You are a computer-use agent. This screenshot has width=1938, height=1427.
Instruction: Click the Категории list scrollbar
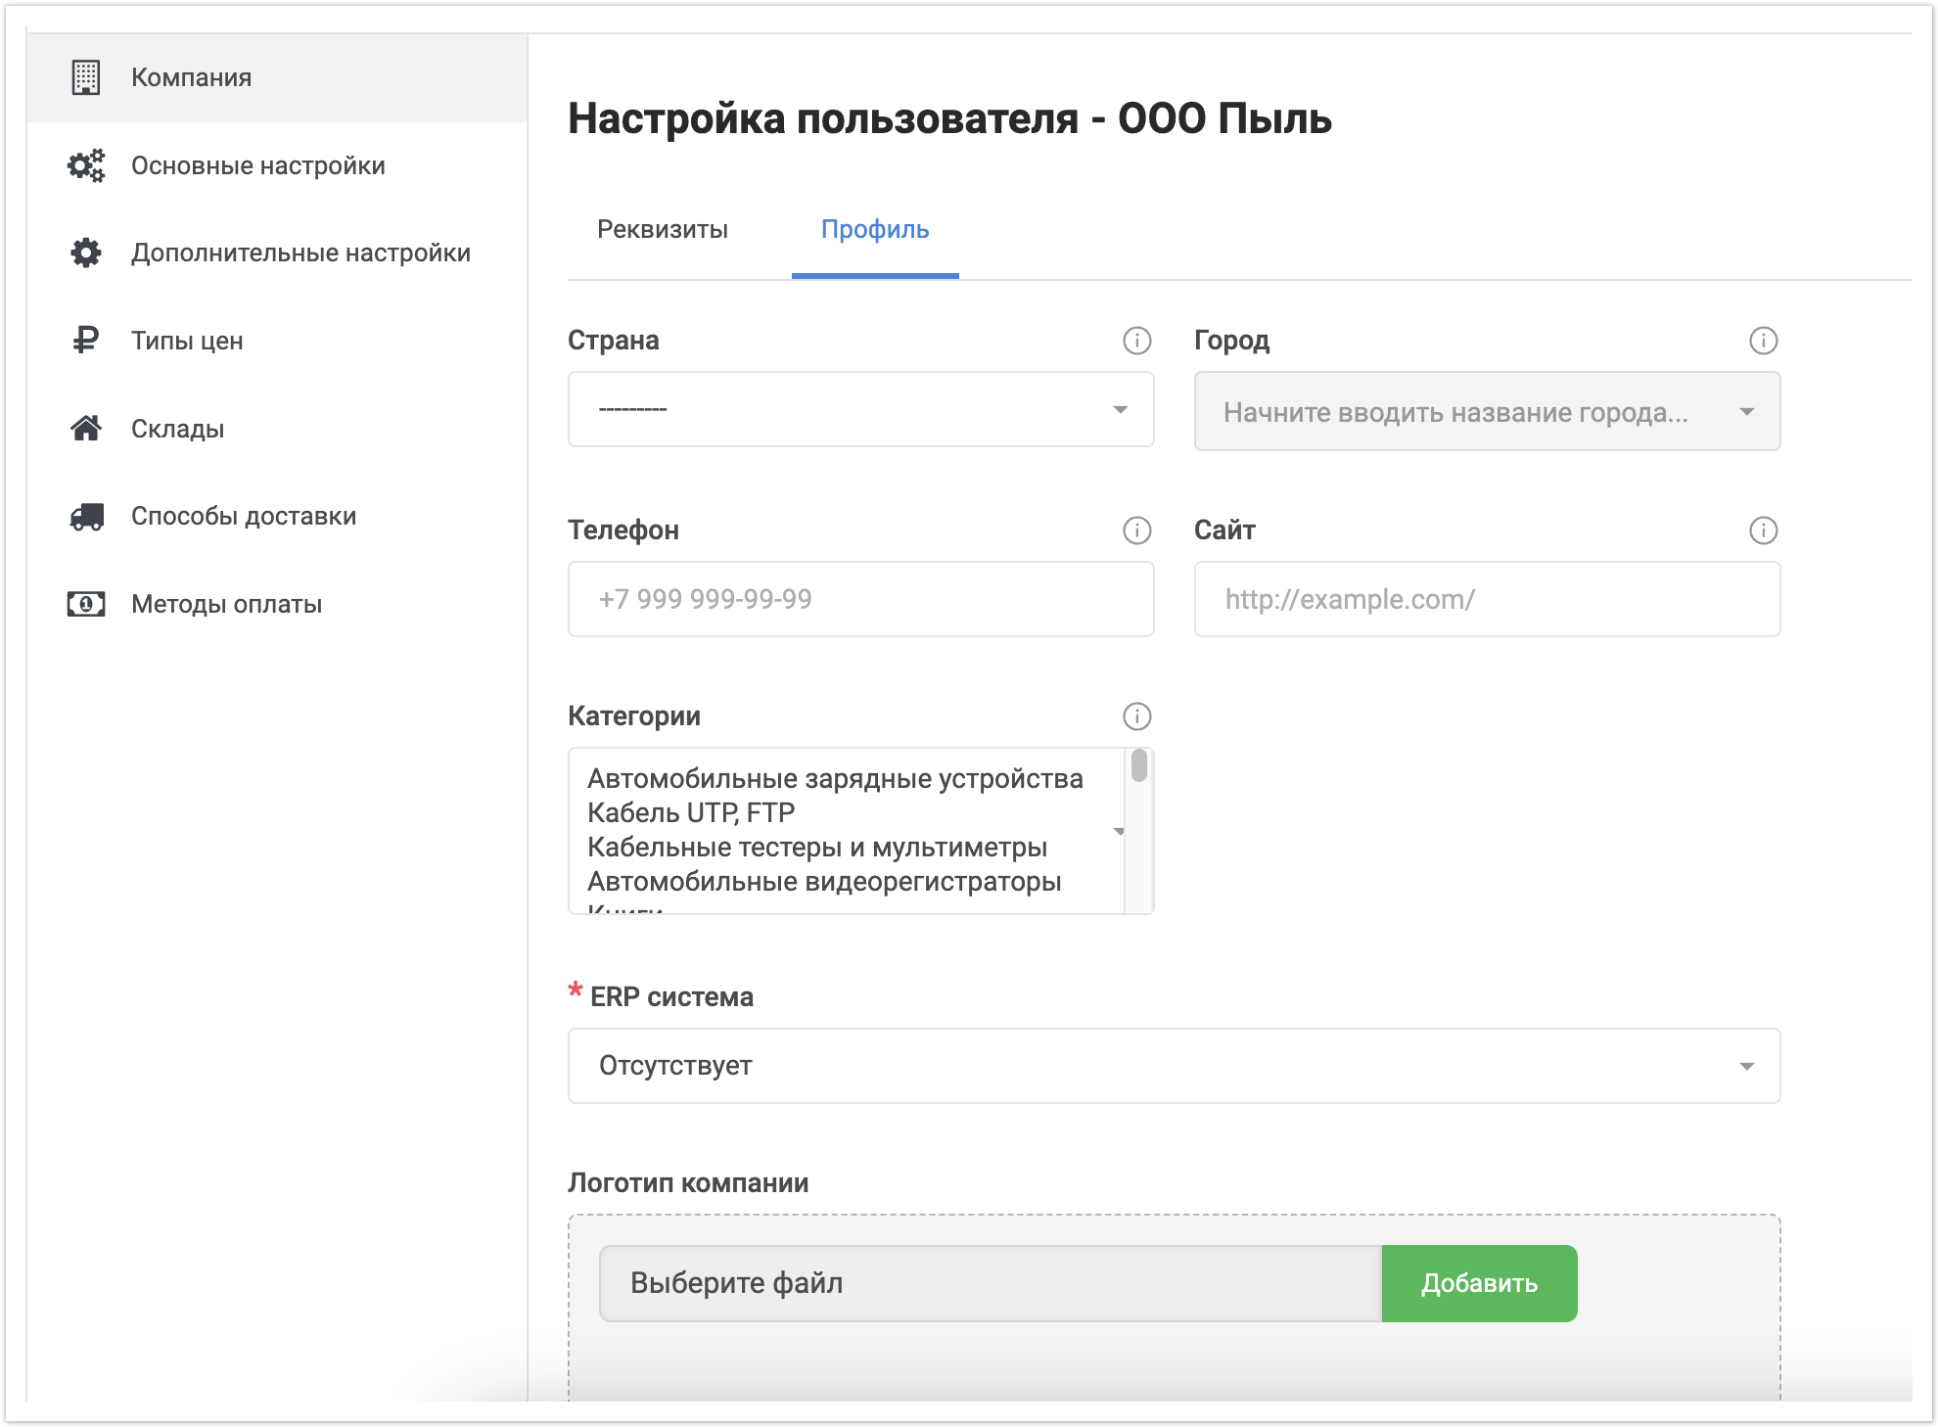click(x=1138, y=766)
